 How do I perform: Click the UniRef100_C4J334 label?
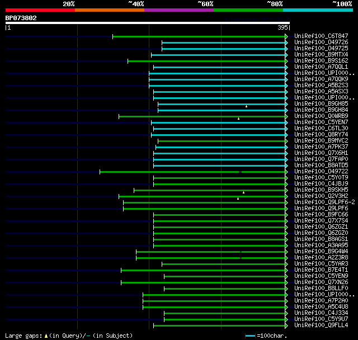pos(321,313)
